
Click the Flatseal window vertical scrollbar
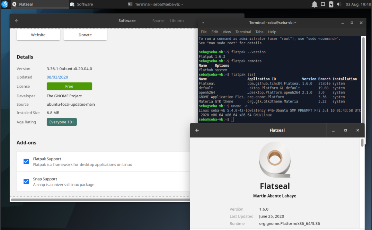(362, 143)
